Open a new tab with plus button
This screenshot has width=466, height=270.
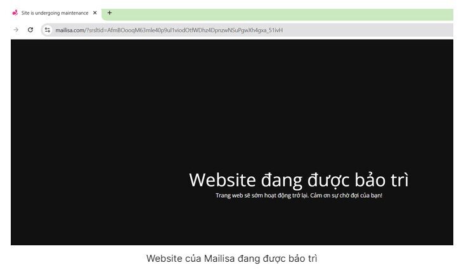[x=109, y=13]
